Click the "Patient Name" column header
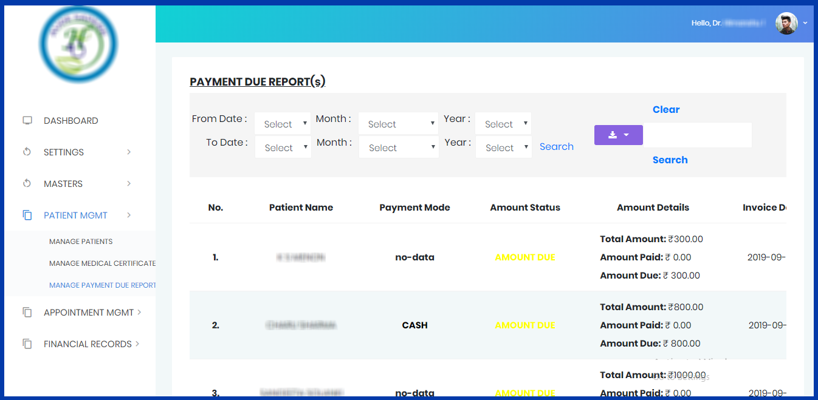 [x=301, y=208]
